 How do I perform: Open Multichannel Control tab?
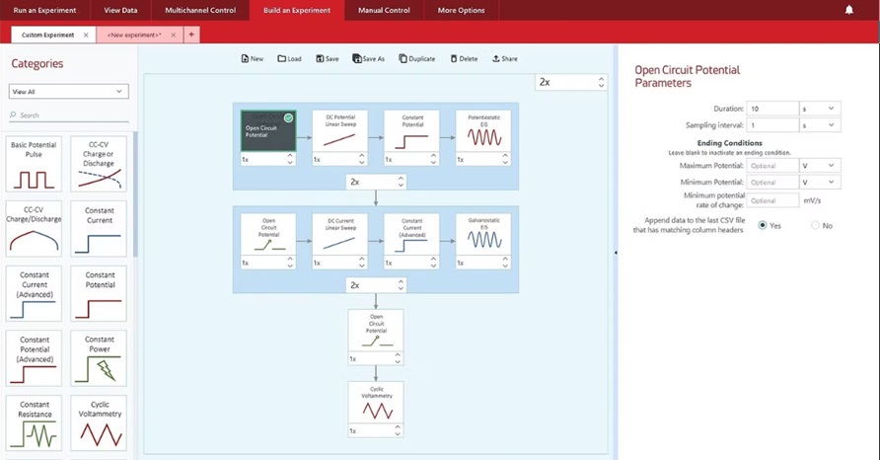click(200, 10)
